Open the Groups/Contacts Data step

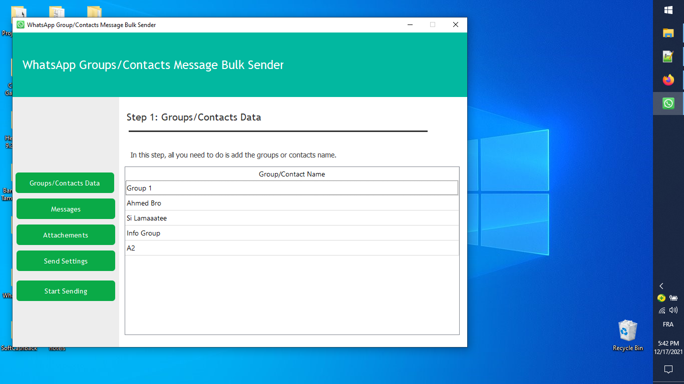(x=65, y=183)
